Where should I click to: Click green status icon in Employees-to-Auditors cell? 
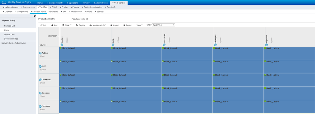pyautogui.click(x=61, y=101)
